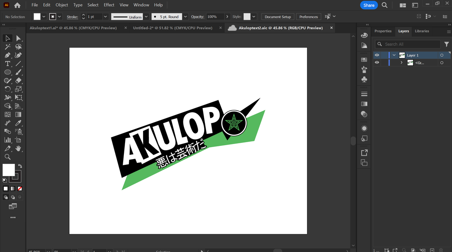Expand the Opacity slider arrow
This screenshot has width=452, height=252.
click(x=227, y=17)
